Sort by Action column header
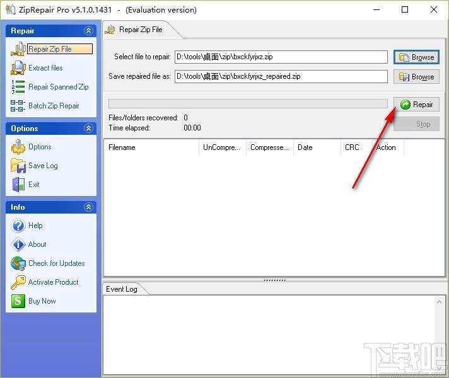This screenshot has width=449, height=378. tap(388, 147)
